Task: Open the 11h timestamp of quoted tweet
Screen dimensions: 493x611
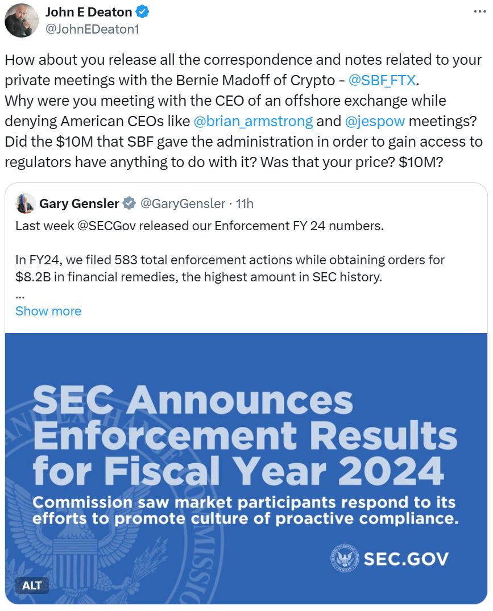Action: [x=245, y=203]
